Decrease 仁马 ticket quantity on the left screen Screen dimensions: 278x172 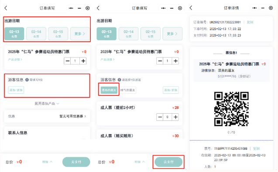[x=67, y=61]
